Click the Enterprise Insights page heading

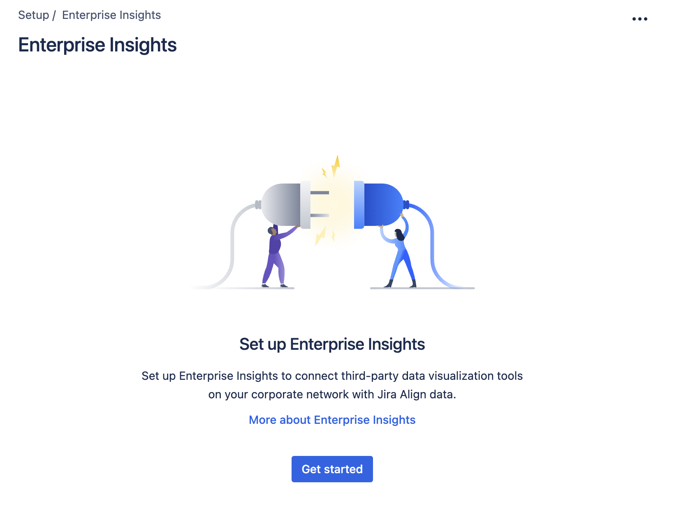(x=97, y=45)
